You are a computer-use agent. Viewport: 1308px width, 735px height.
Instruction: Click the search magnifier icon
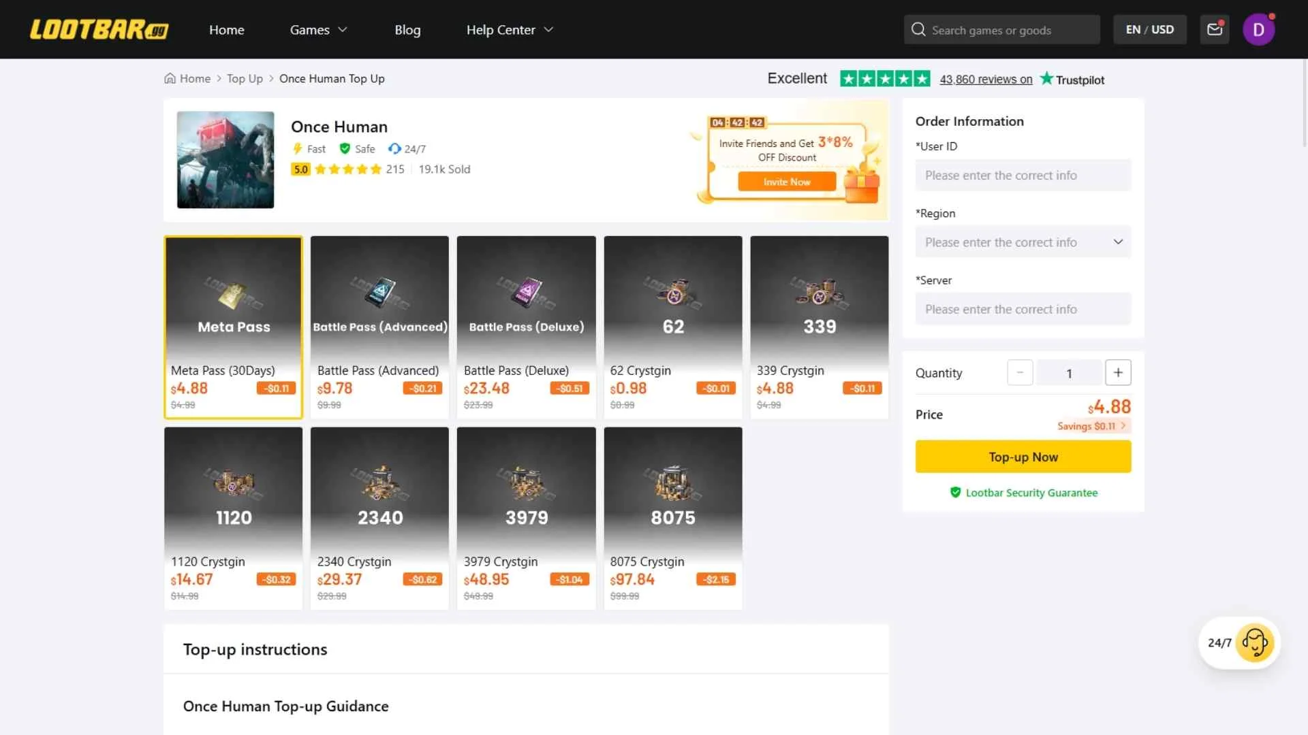[918, 29]
